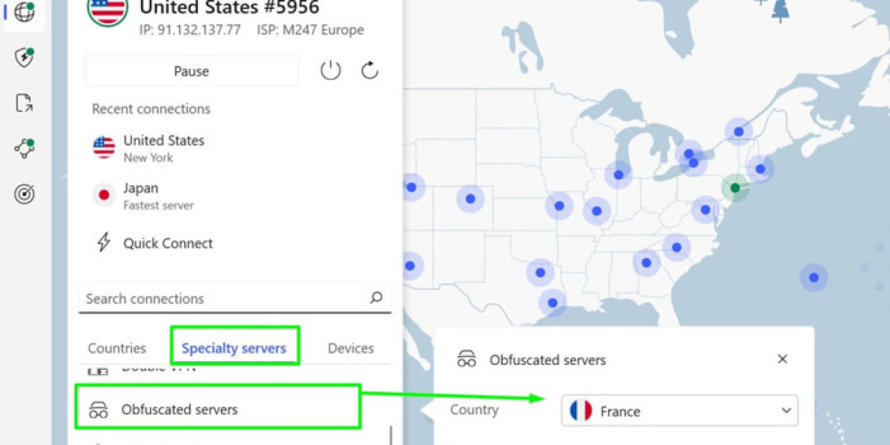Open the file share sidebar icon
Image resolution: width=890 pixels, height=445 pixels.
(x=24, y=103)
